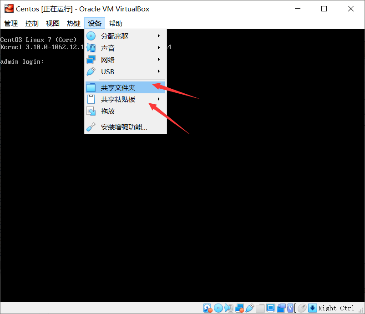Click the Right Ctrl host key label
This screenshot has width=365, height=314.
pos(336,308)
